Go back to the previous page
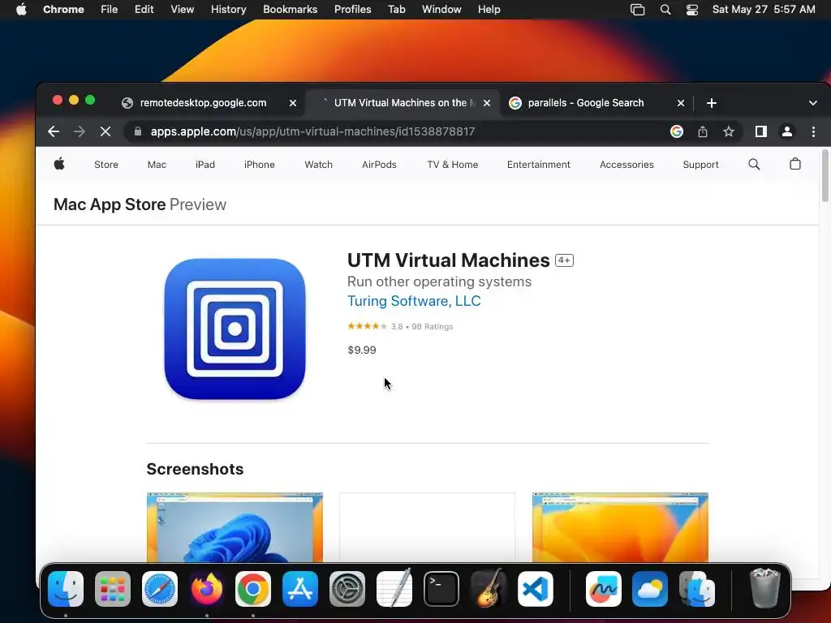 (x=54, y=131)
